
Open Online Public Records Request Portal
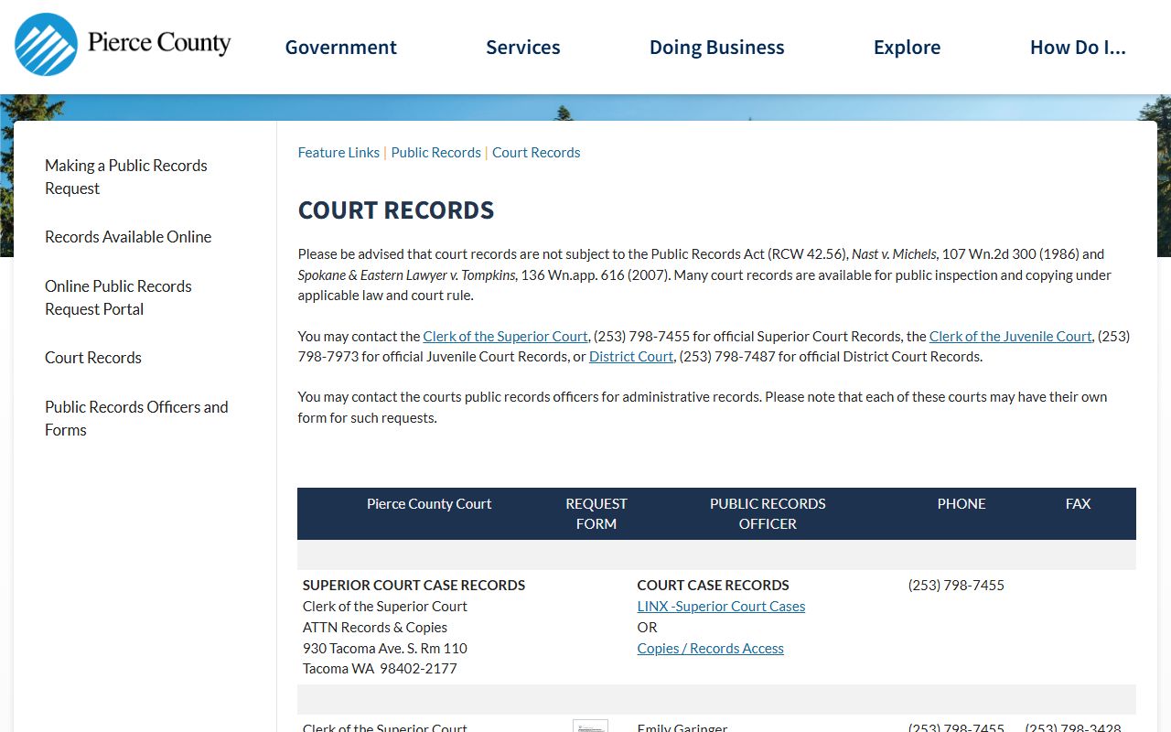(x=118, y=297)
